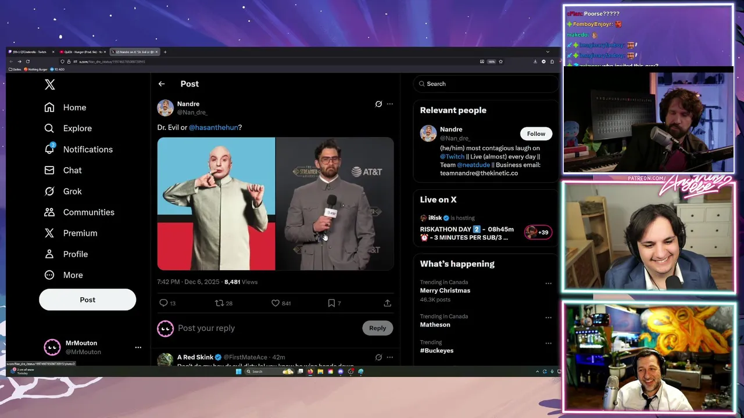Open more options for #Buckeyes trend
This screenshot has width=744, height=418.
tap(548, 343)
